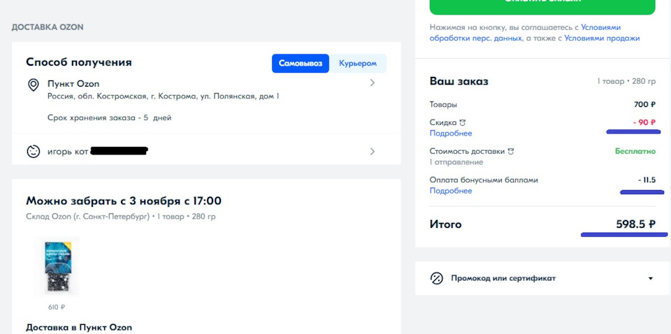Click the smiley recipient icon by игорь кот
This screenshot has height=334, width=671.
(x=34, y=152)
